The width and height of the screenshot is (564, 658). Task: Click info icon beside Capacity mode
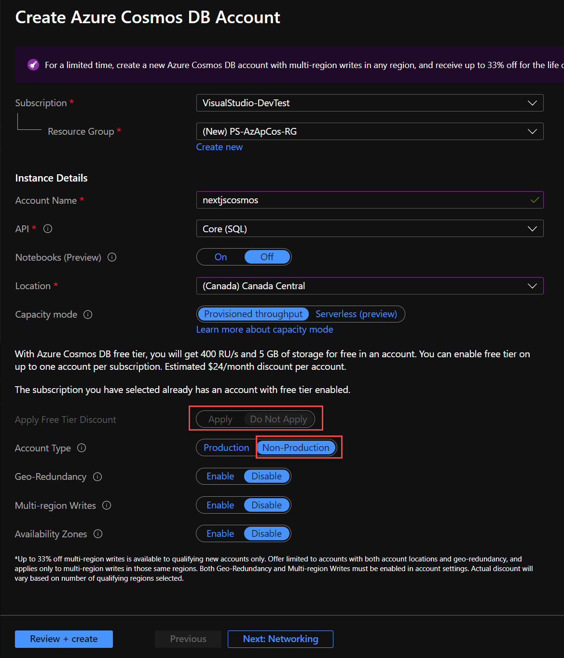pyautogui.click(x=88, y=315)
